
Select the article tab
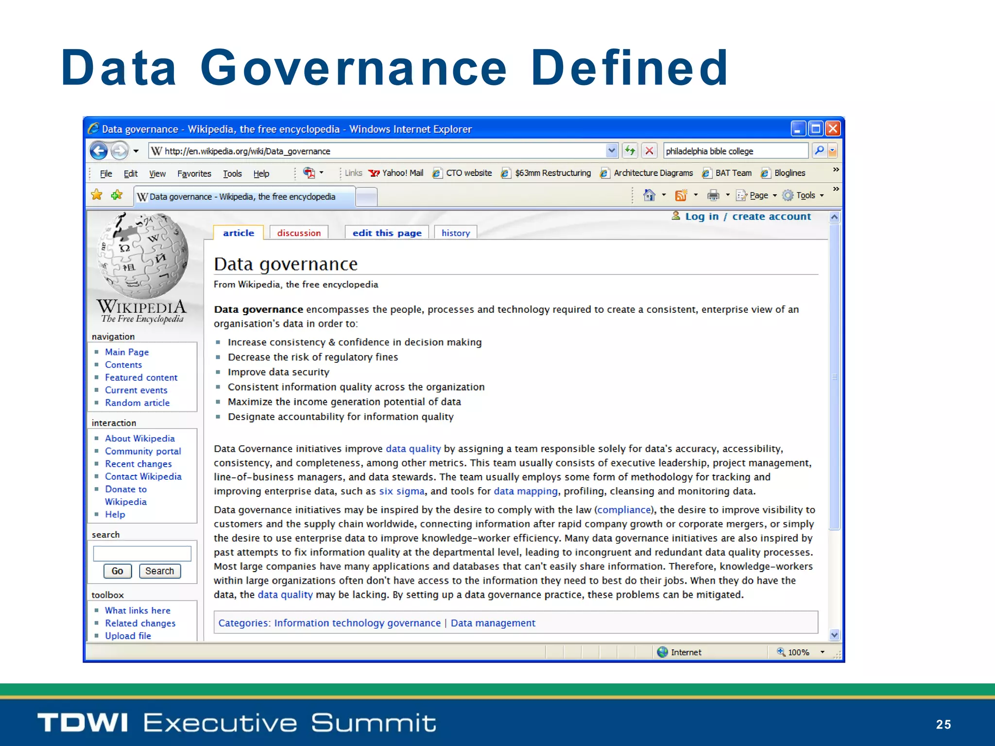coord(239,233)
